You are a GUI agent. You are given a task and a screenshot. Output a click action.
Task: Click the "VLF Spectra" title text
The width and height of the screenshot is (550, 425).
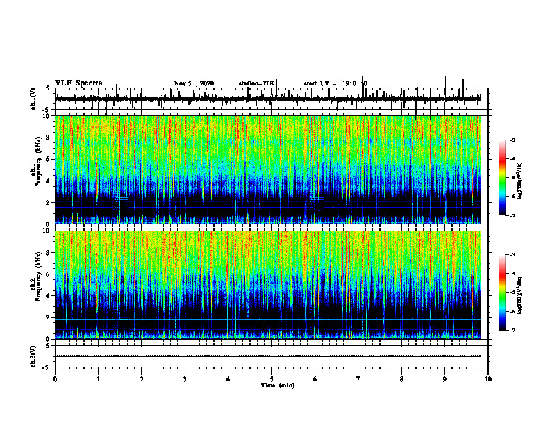click(78, 83)
